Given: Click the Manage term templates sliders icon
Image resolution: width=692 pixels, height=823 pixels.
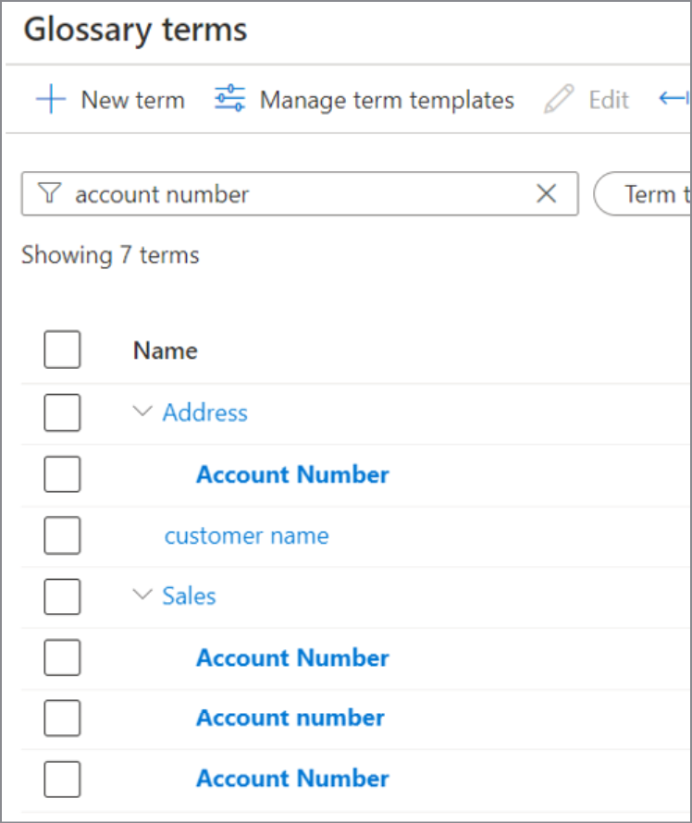Looking at the screenshot, I should tap(229, 99).
